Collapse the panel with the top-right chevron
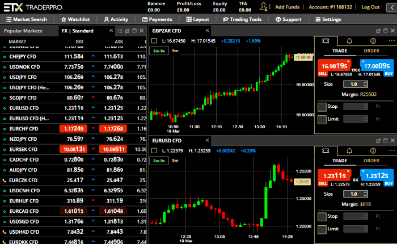Image resolution: width=397 pixels, height=244 pixels. [392, 7]
